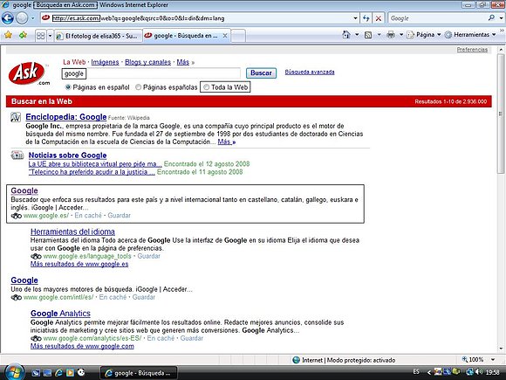
Task: Open Internet Explorer quick launch icon
Action: coord(58,372)
